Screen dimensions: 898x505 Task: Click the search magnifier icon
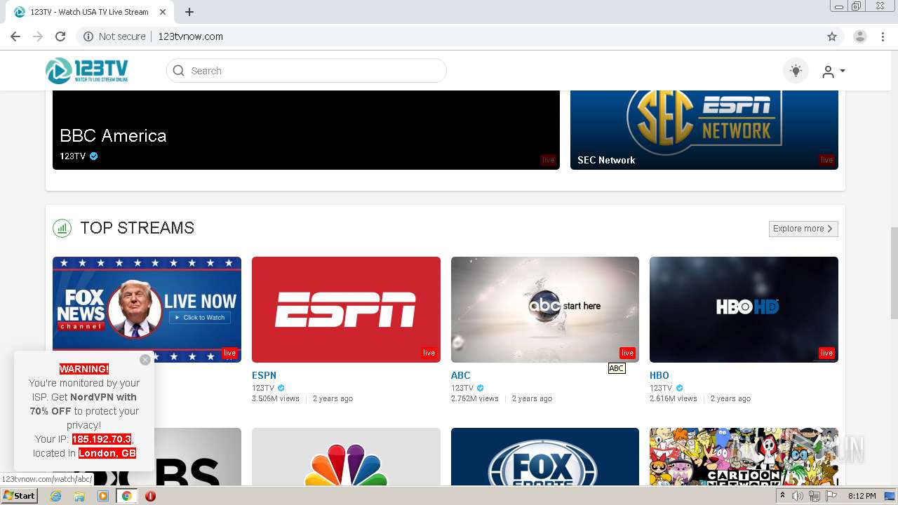pyautogui.click(x=179, y=71)
